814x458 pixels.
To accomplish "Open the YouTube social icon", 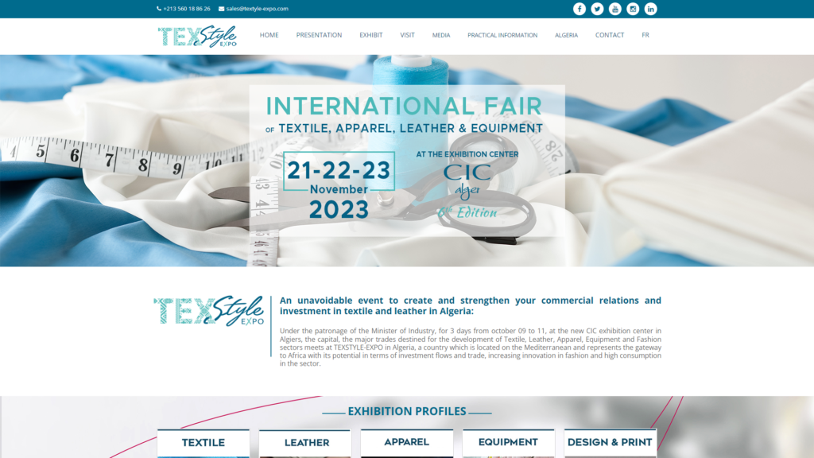I will 614,9.
